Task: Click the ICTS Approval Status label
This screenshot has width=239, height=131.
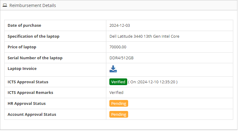Action: [x=28, y=82]
